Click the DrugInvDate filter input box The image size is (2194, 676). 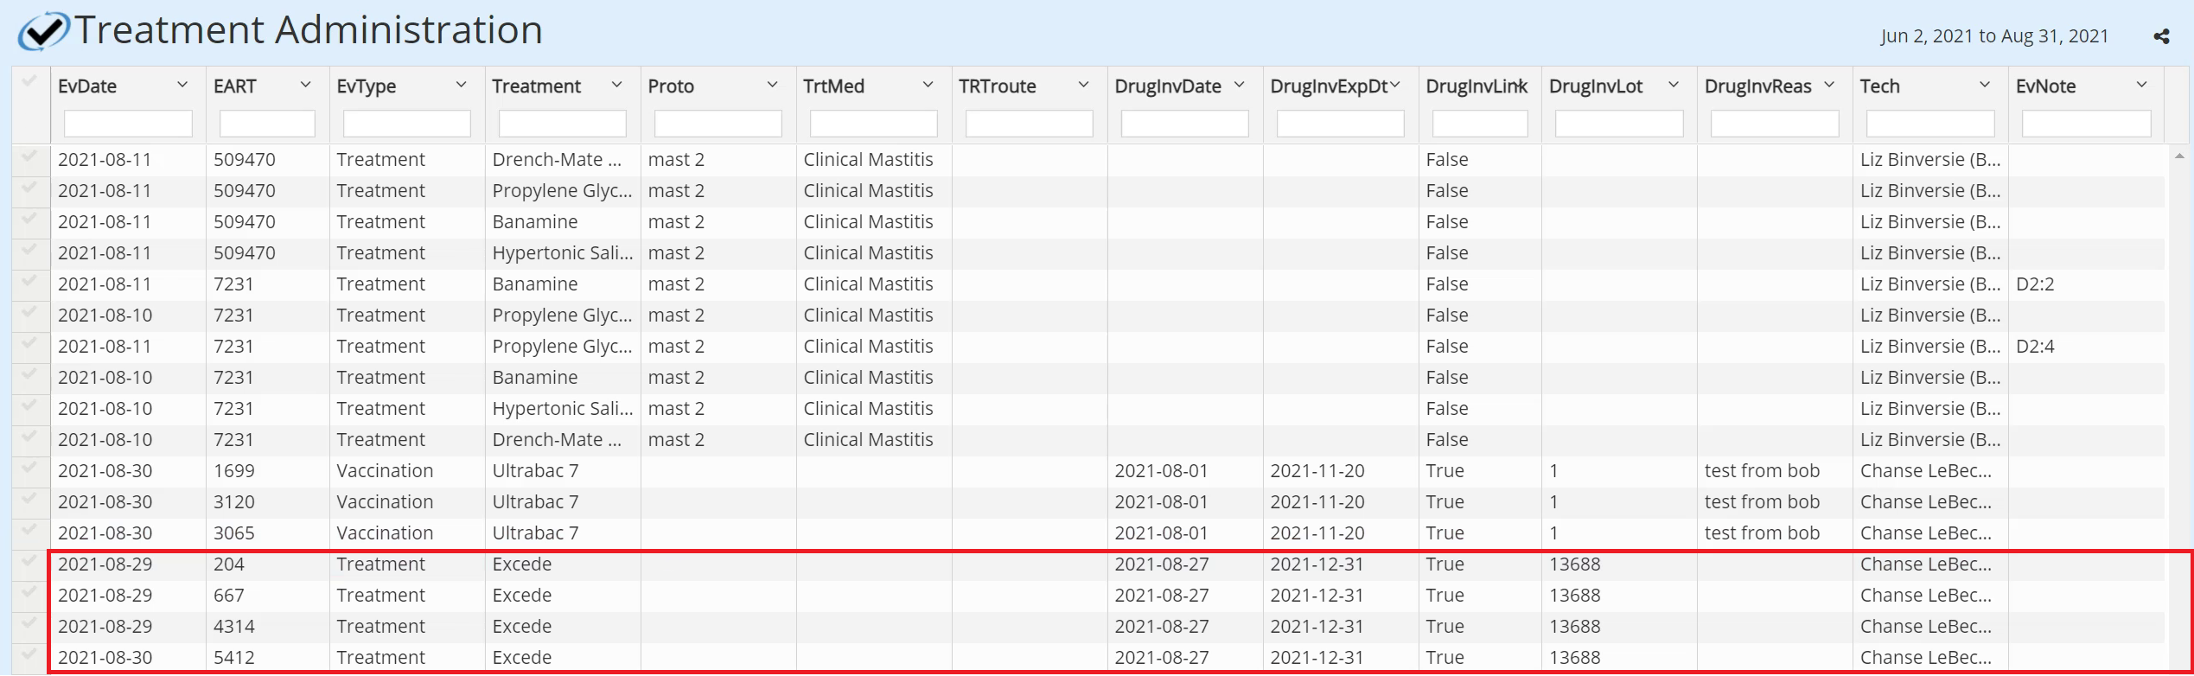click(1184, 124)
